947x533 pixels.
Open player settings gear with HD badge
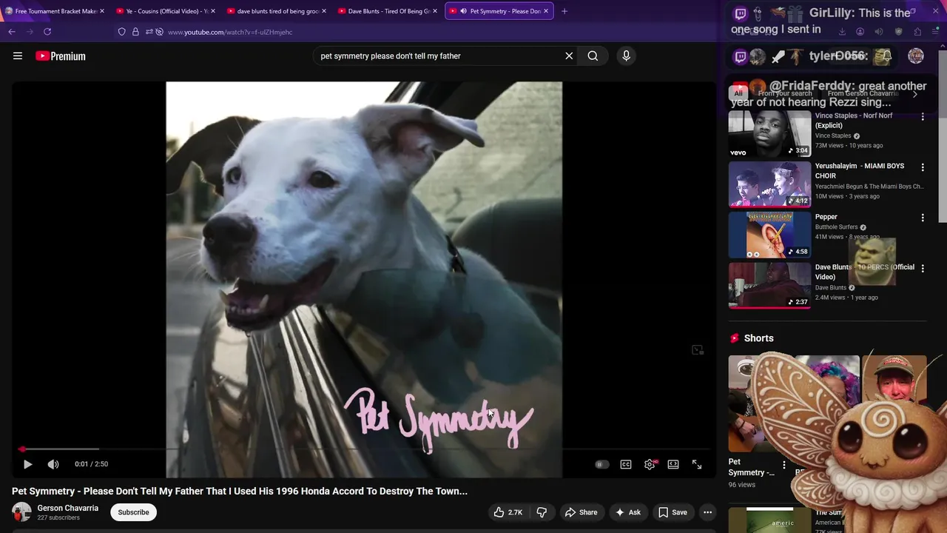(650, 464)
